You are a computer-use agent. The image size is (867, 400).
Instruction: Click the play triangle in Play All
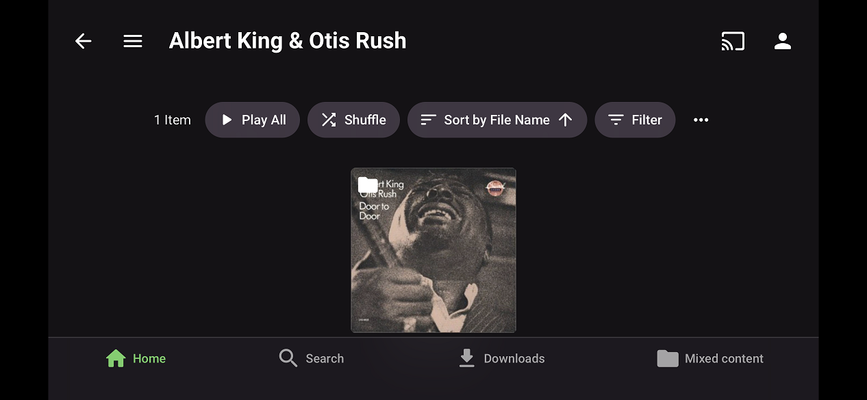(227, 120)
